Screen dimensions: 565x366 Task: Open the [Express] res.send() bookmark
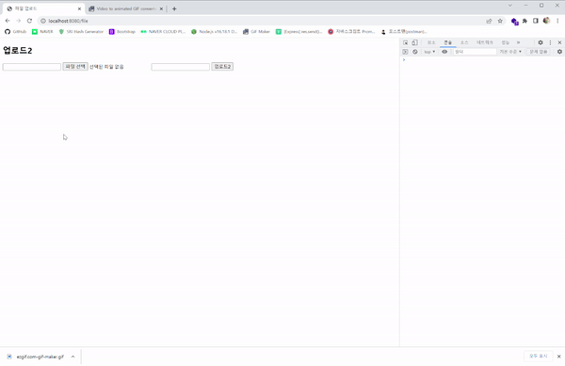tap(299, 32)
